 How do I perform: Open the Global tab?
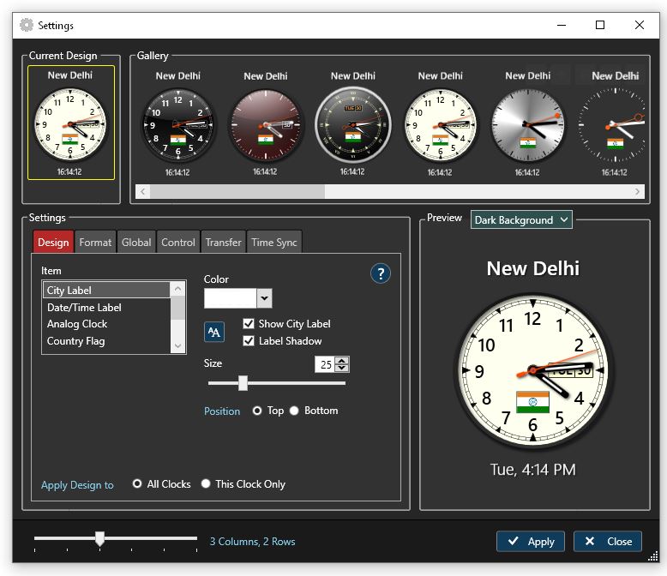click(x=136, y=242)
